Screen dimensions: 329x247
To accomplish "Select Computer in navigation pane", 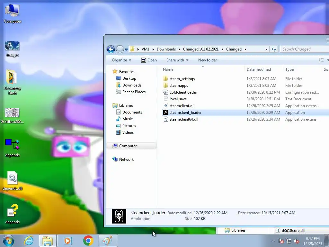I will point(131,146).
